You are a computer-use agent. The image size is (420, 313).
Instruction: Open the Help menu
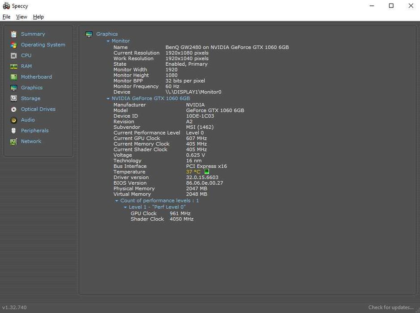(39, 17)
